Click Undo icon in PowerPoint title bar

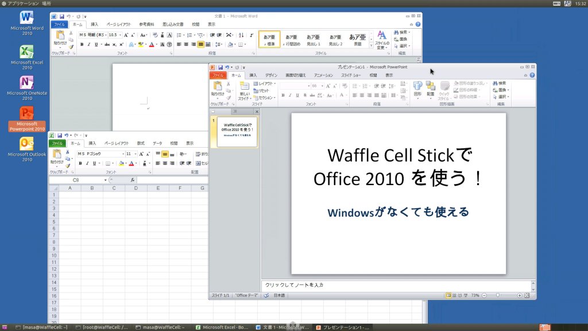coord(227,68)
